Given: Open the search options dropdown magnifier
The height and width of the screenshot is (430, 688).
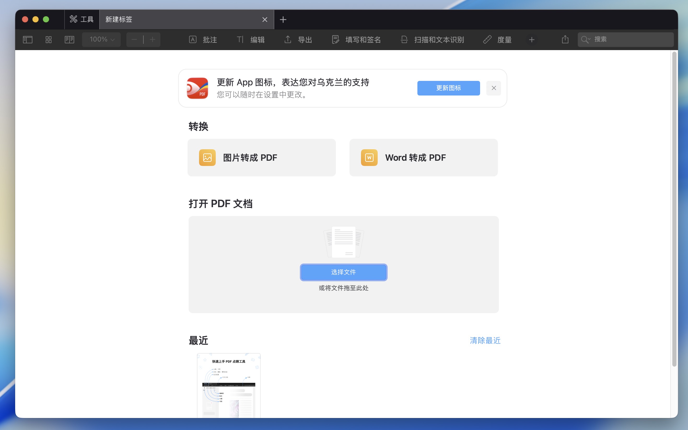Looking at the screenshot, I should [586, 40].
